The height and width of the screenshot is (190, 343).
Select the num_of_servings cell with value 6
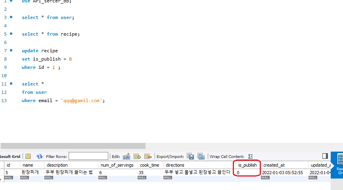click(x=118, y=172)
